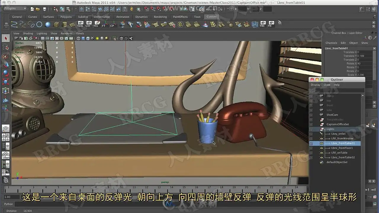
Task: Select Lbnc_fromTable02 in the Outliner
Action: click(x=343, y=158)
